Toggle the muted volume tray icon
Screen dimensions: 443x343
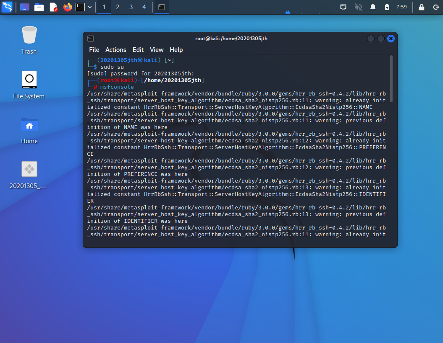[x=358, y=7]
